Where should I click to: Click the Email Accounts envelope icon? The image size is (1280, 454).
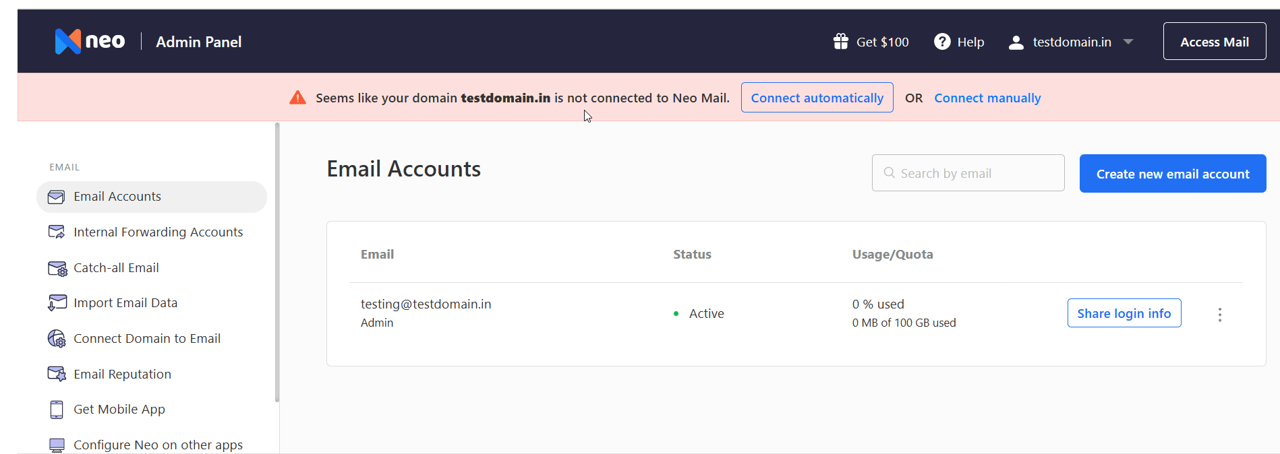57,197
